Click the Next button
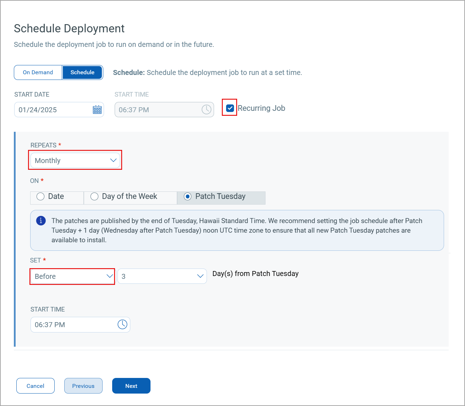Image resolution: width=465 pixels, height=406 pixels. (x=131, y=385)
